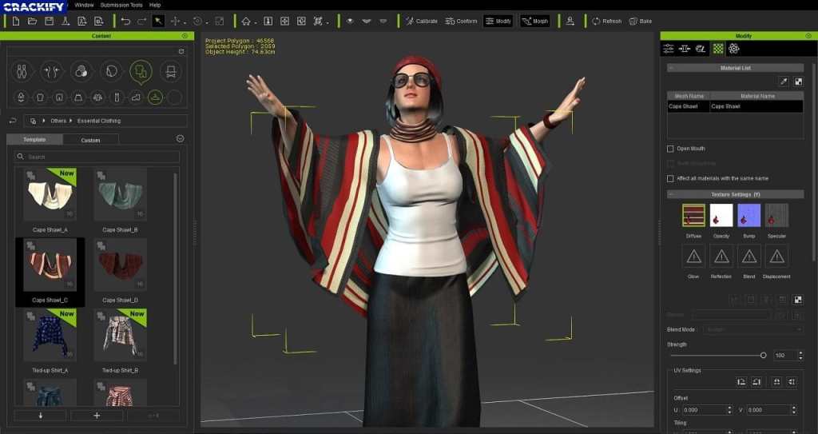
Task: Select the Opacity texture swatch
Action: tap(721, 215)
